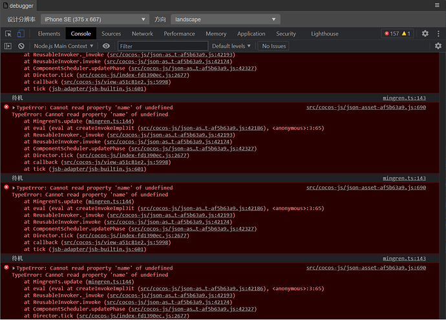
Task: Open the Node.js Main Context dropdown
Action: 63,46
